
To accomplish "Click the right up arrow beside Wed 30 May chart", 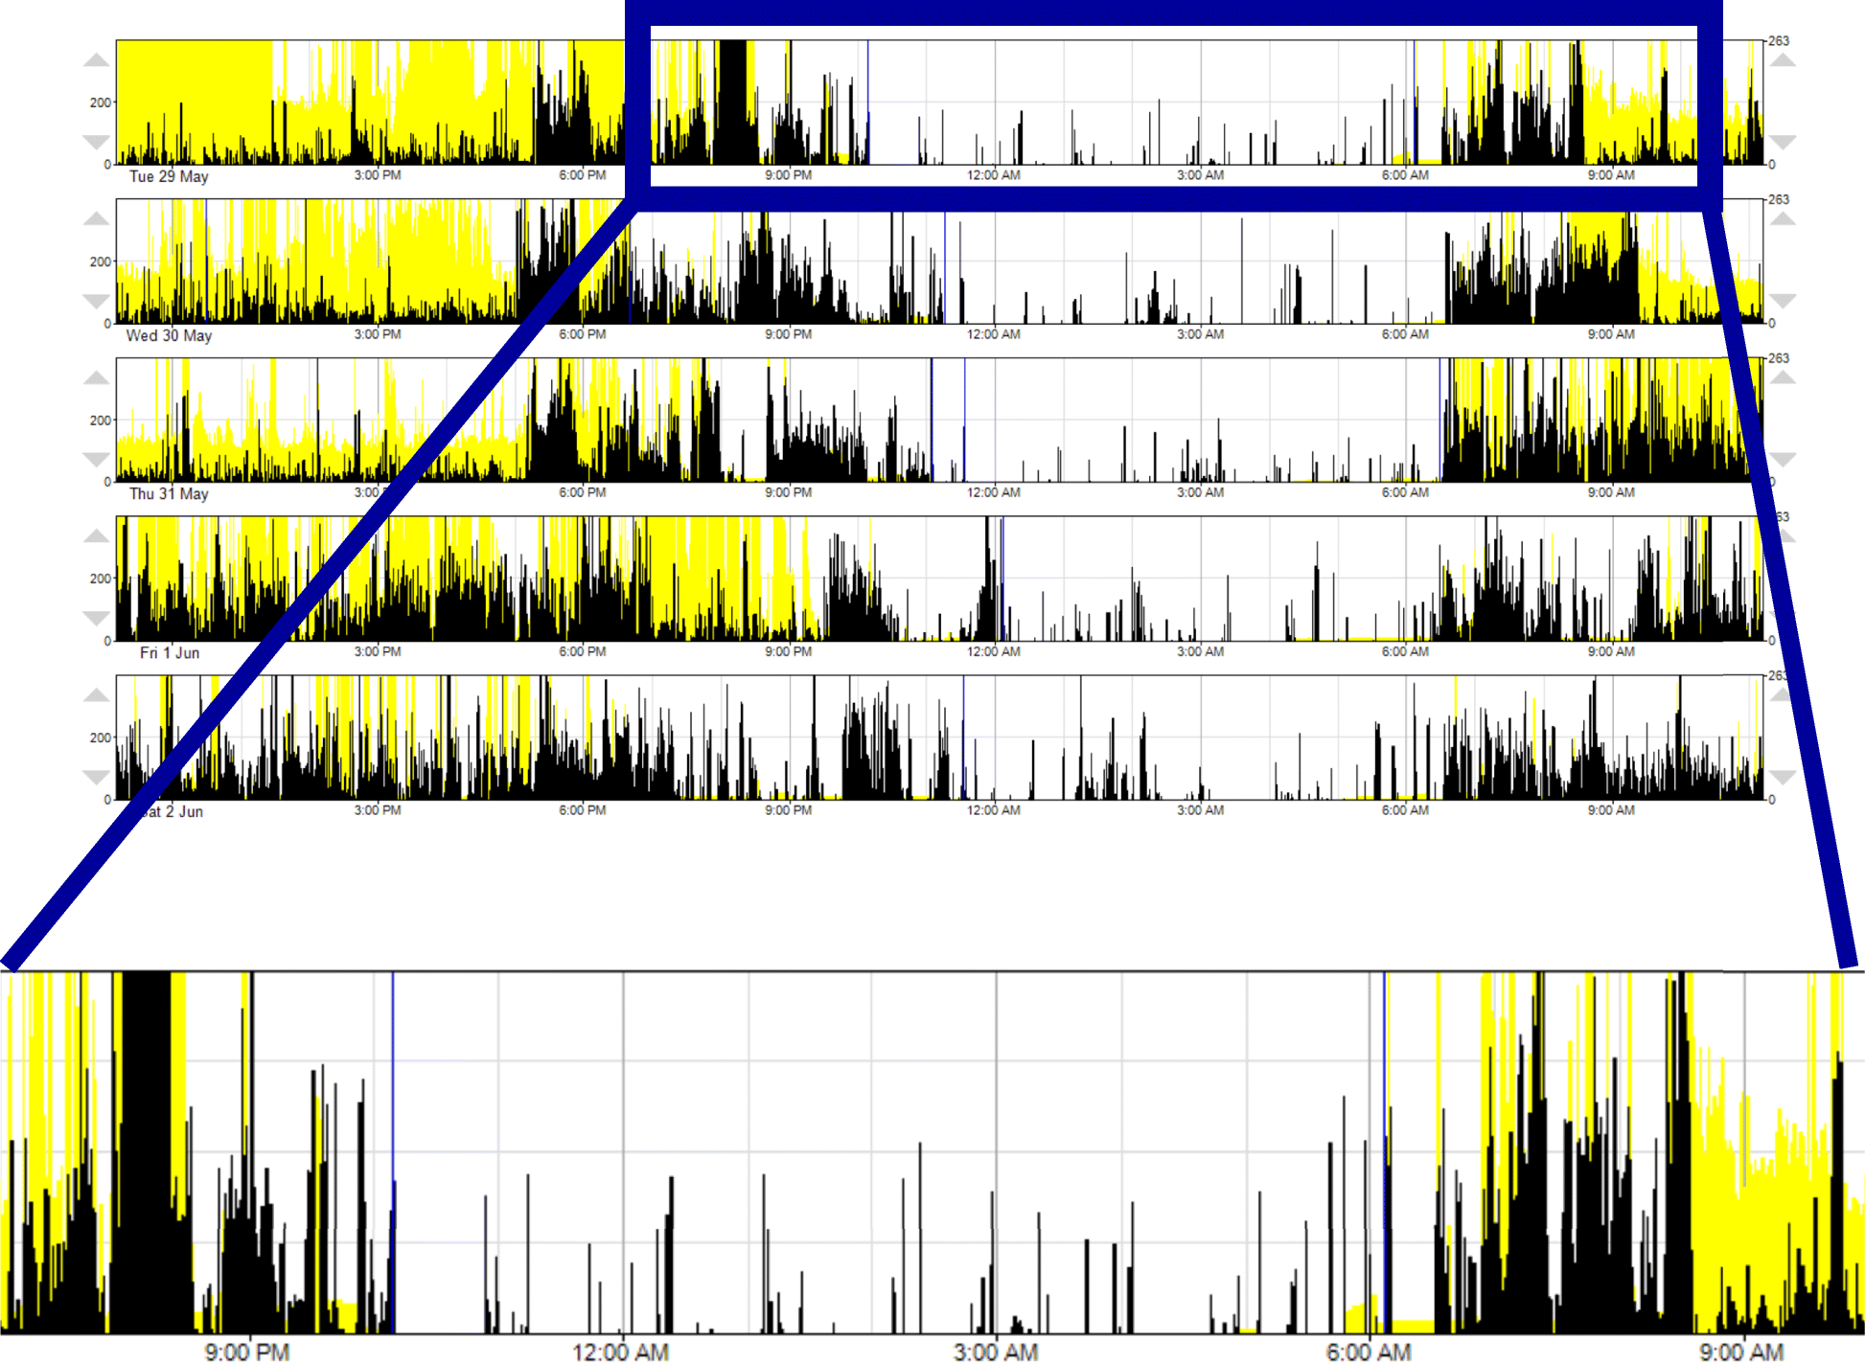I will coord(1782,219).
